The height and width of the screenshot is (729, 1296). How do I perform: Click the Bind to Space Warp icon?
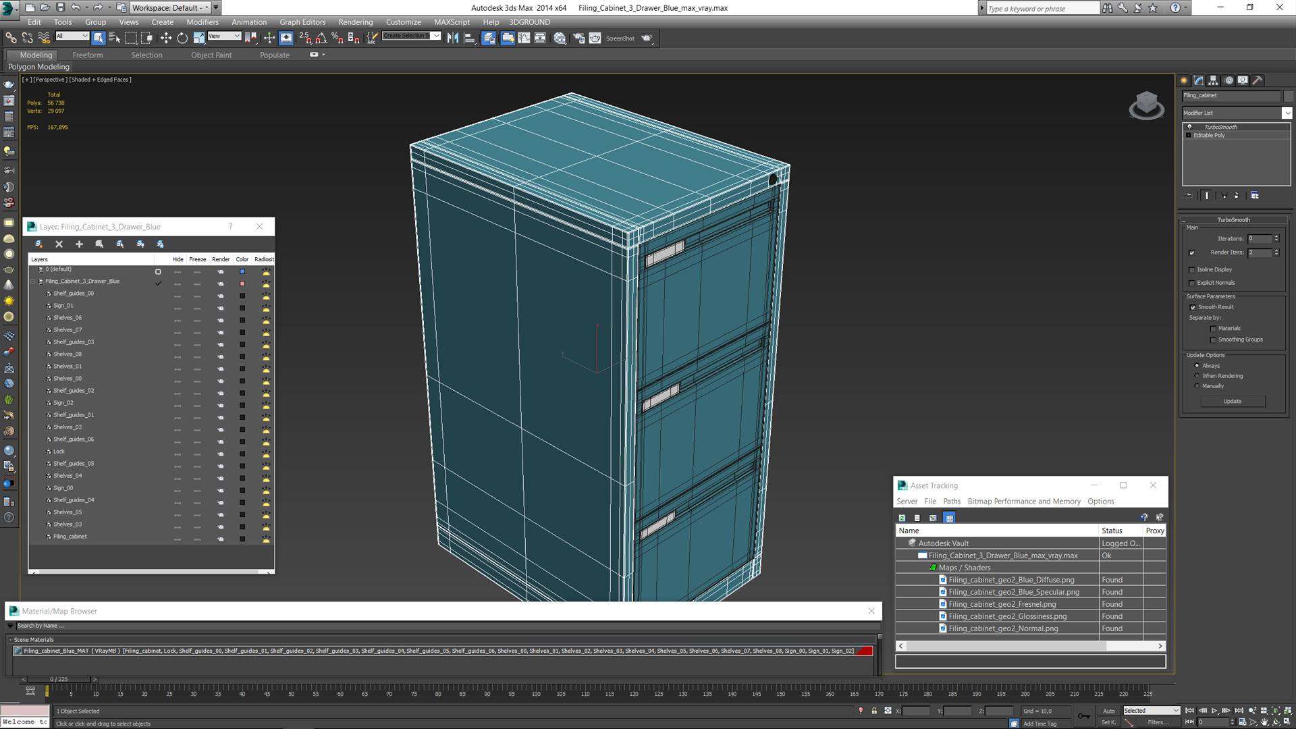[44, 38]
